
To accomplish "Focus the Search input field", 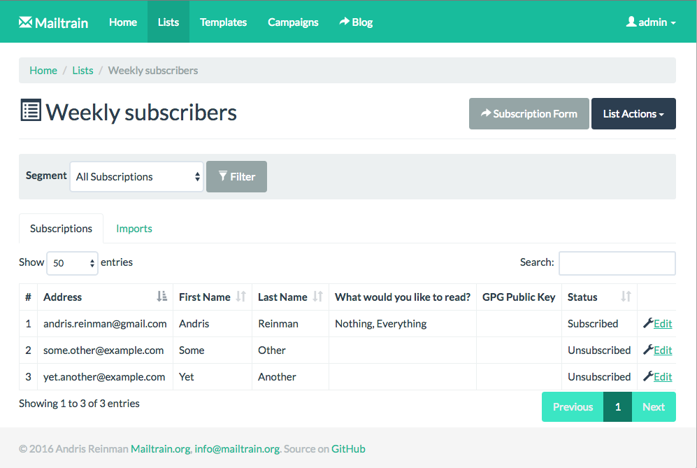I will 617,263.
